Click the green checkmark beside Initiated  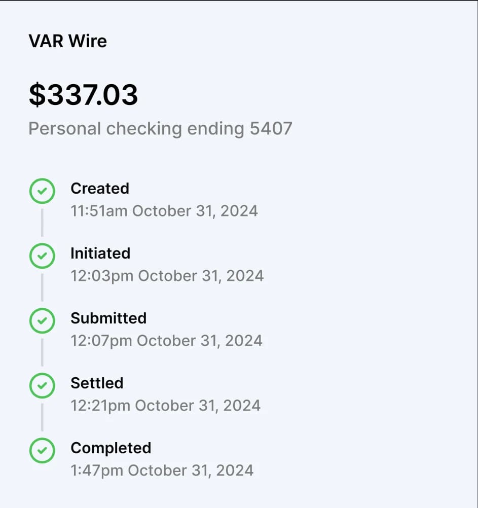(x=42, y=256)
